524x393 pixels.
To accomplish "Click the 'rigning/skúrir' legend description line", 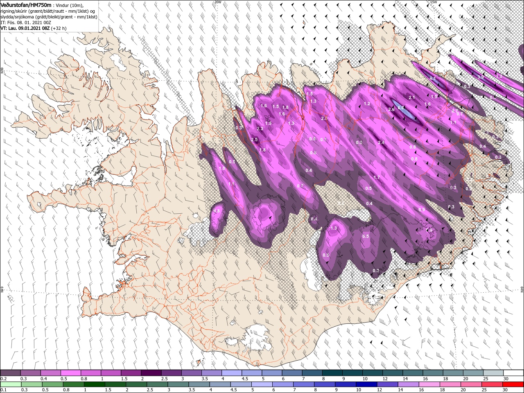I will 47,11.
